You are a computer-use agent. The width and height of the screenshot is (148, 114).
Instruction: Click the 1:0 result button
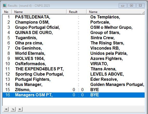pos(6,109)
